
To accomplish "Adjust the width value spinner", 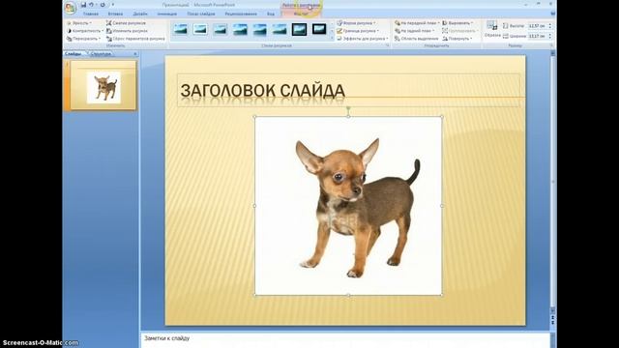I will tap(550, 36).
